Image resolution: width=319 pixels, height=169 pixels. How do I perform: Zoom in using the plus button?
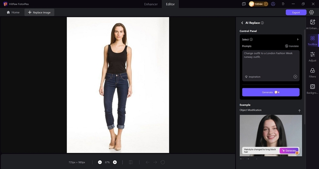(x=115, y=162)
